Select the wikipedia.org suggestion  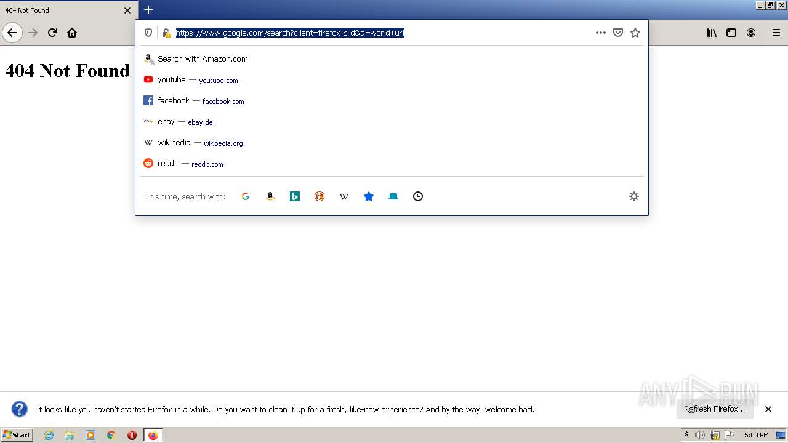392,143
